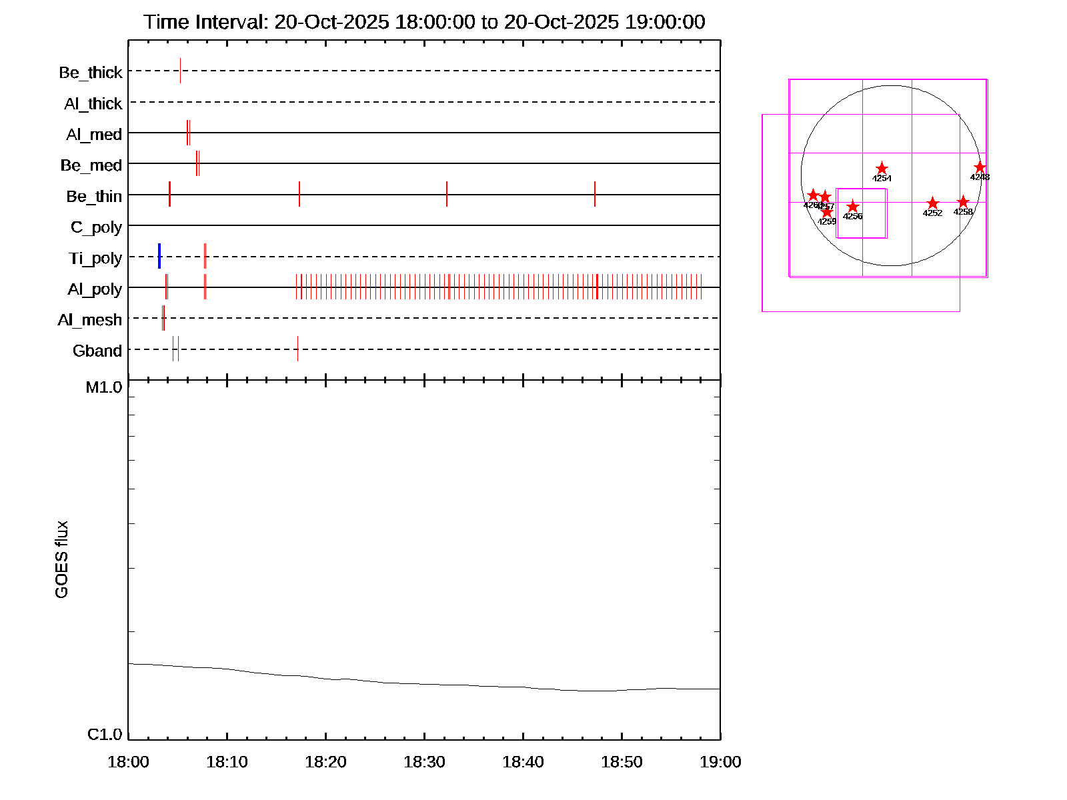Select the star for region 4257

825,197
